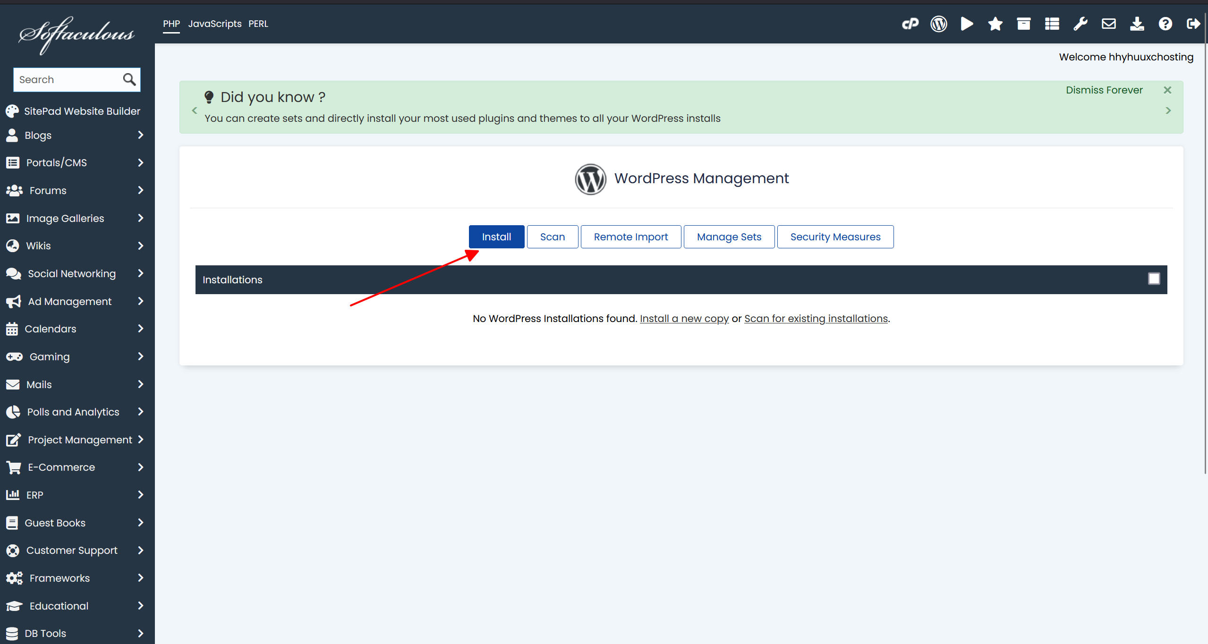Click the 'Install a new copy' link

click(684, 319)
